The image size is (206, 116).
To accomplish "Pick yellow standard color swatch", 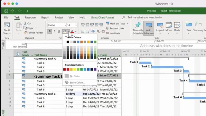I will point(75,70).
